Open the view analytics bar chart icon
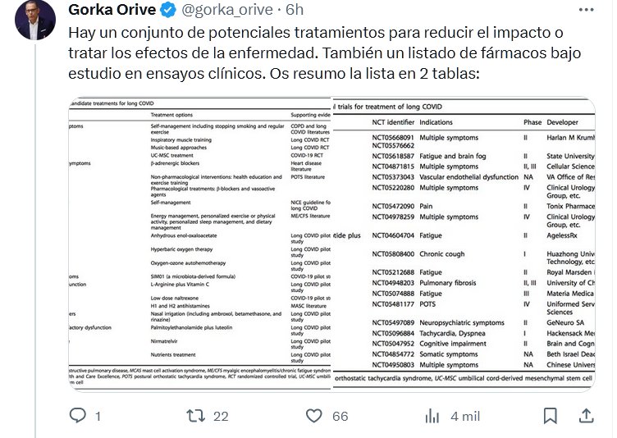 (x=432, y=416)
